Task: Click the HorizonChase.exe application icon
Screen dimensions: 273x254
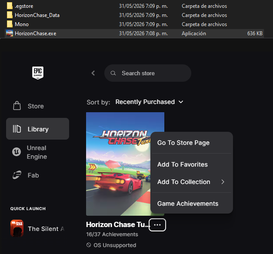Action: [x=10, y=33]
